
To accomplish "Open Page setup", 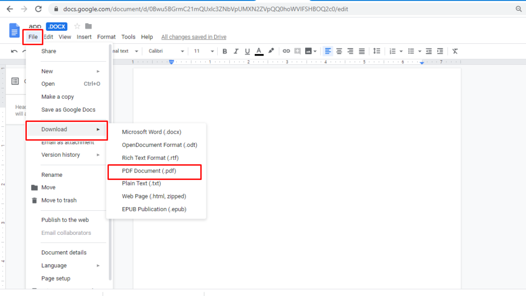I will (67, 278).
